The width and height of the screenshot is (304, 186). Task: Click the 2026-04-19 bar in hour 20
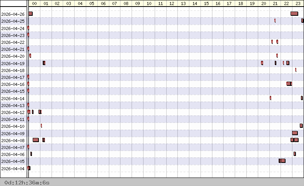[262, 63]
